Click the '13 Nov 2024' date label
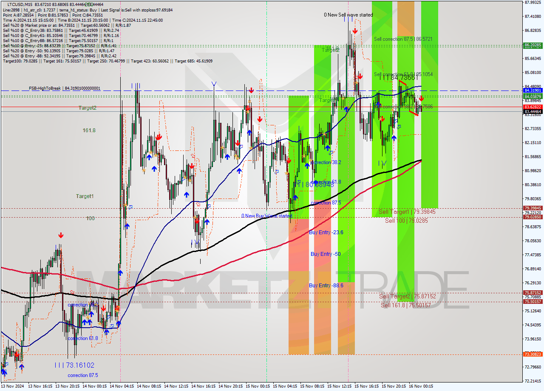The image size is (544, 391). 13,386
